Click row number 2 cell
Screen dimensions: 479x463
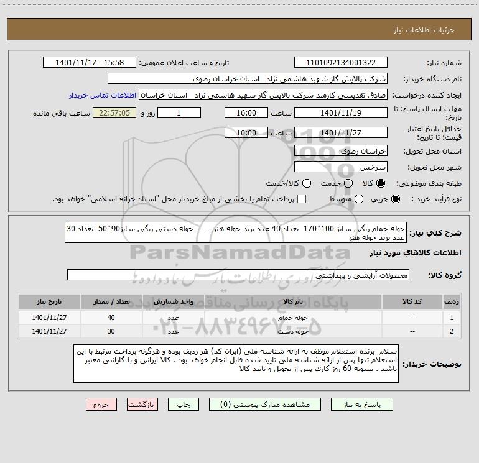tap(452, 331)
